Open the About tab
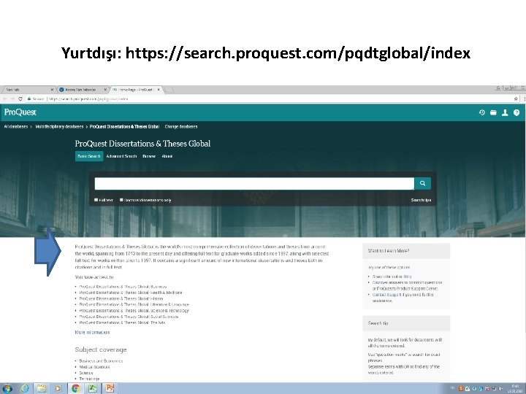Image resolution: width=526 pixels, height=394 pixels. [x=167, y=156]
